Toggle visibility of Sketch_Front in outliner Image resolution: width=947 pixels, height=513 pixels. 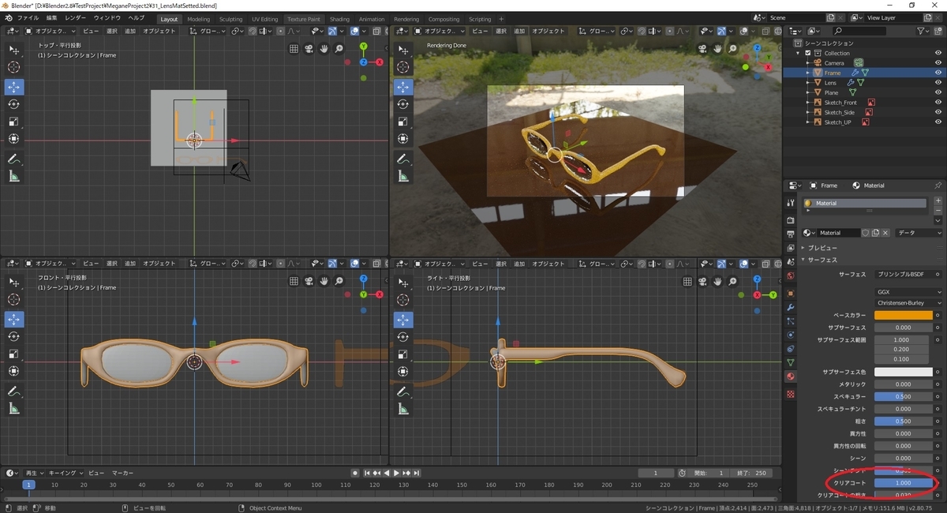pos(938,103)
